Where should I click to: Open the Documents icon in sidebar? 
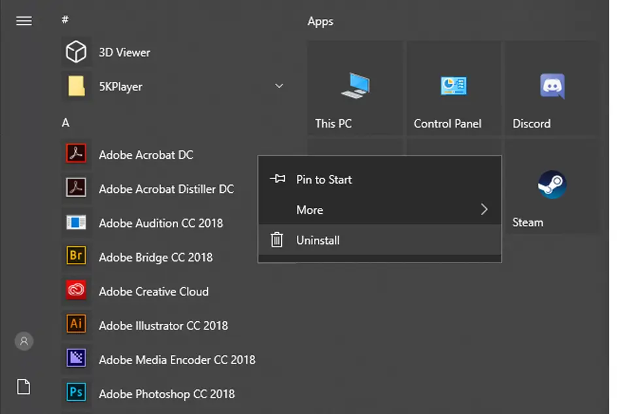click(x=24, y=387)
